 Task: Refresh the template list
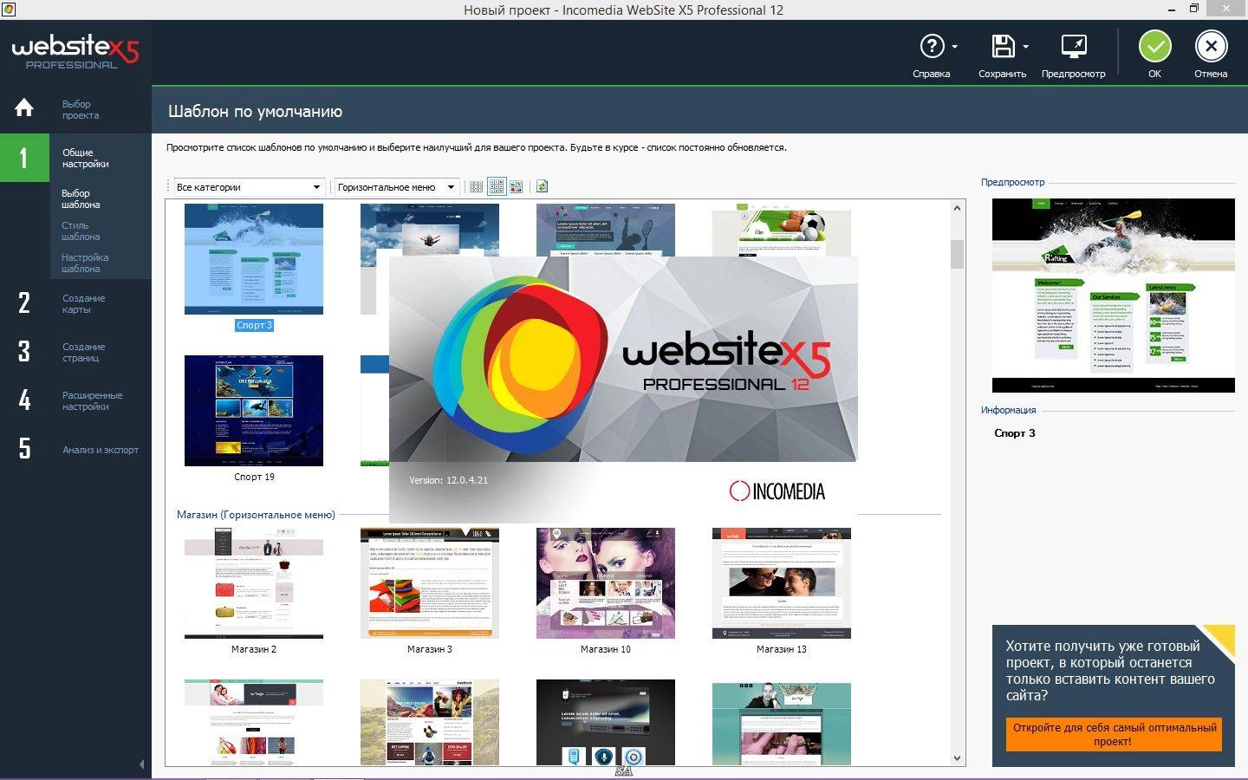pos(542,186)
